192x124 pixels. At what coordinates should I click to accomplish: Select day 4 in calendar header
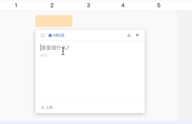[123, 5]
